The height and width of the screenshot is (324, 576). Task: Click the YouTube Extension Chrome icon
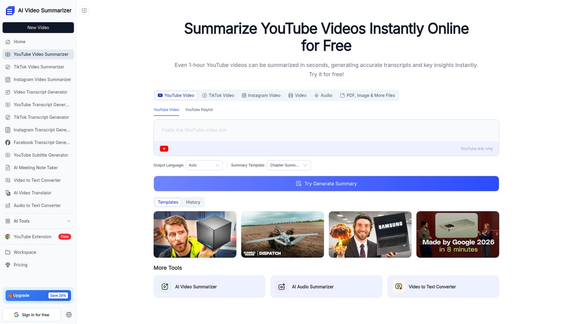(x=8, y=237)
